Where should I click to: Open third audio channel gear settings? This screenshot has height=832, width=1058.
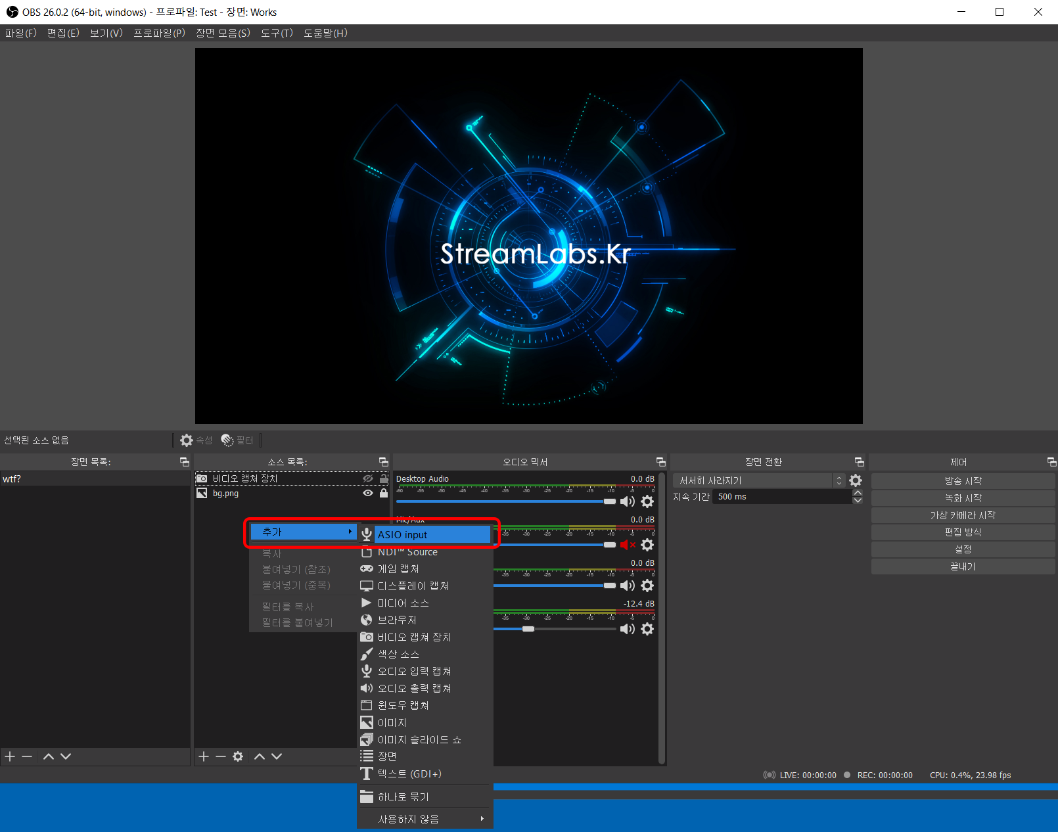click(647, 586)
